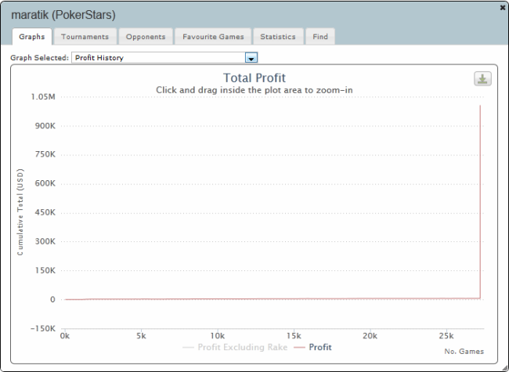Open the Find tab
Screen dimensions: 509x372
coord(320,37)
